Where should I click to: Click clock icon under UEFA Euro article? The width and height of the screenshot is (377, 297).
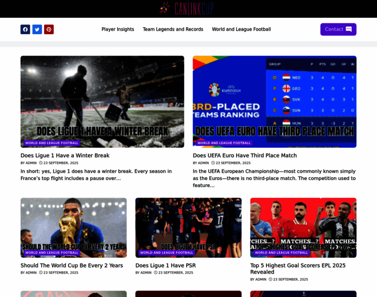click(x=213, y=163)
